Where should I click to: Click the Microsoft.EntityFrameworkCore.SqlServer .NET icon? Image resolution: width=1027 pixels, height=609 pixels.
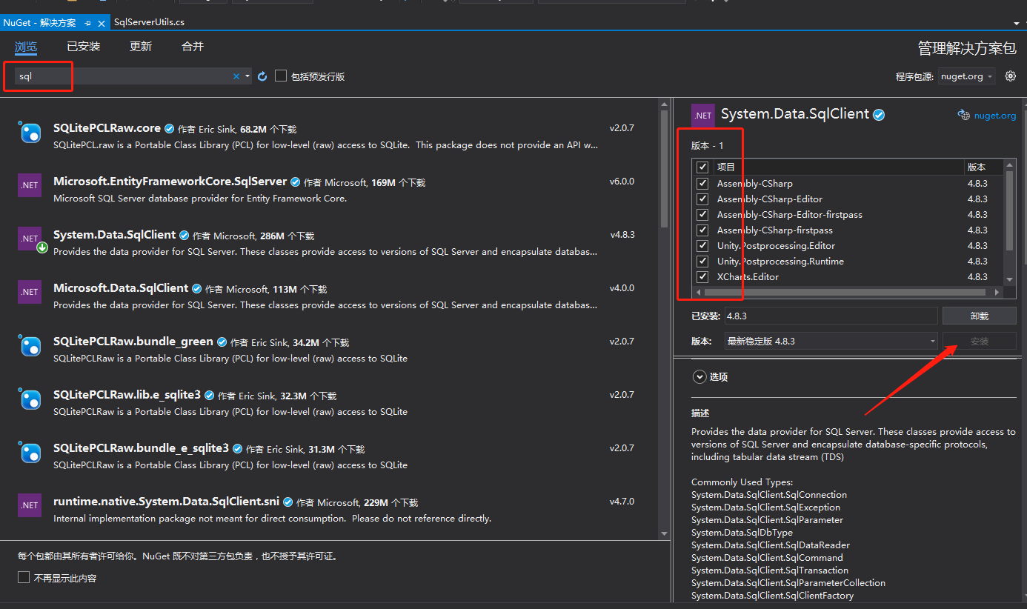30,185
